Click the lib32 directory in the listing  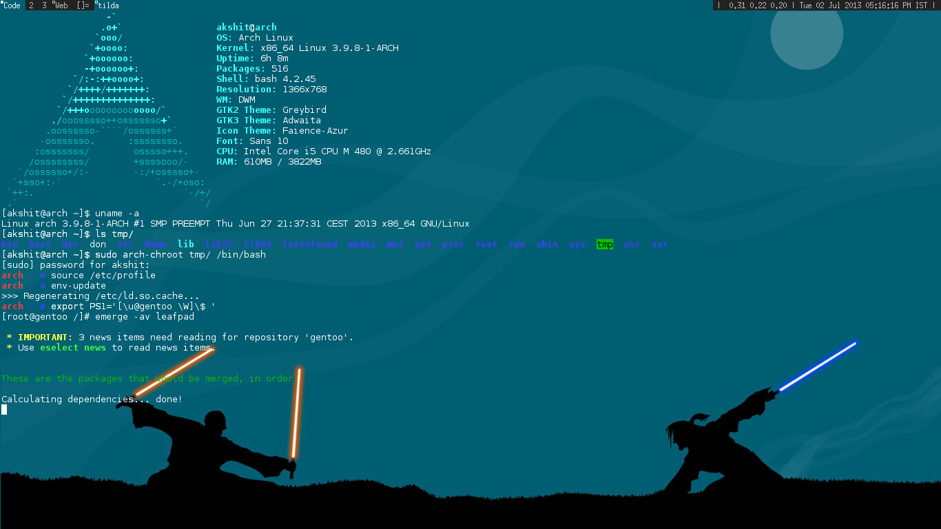[219, 245]
